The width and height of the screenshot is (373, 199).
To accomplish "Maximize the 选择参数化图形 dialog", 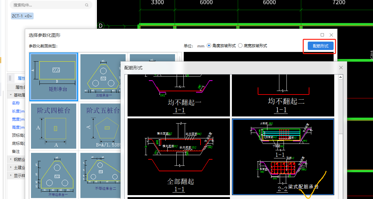I will pyautogui.click(x=322, y=35).
